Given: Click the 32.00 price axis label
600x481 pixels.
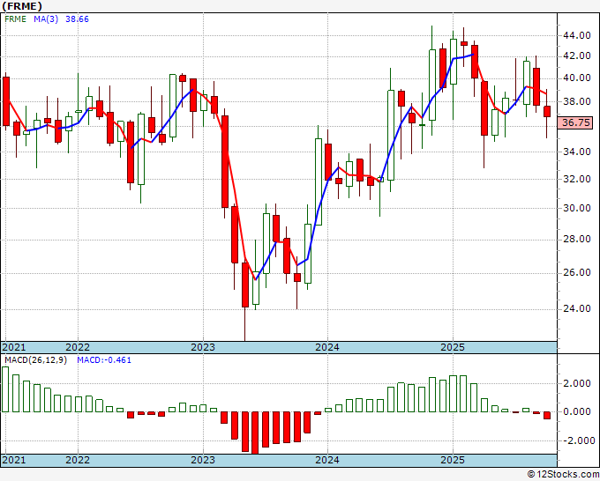Looking at the screenshot, I should pos(577,179).
